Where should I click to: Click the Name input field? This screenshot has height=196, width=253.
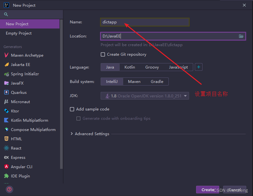tap(145, 22)
